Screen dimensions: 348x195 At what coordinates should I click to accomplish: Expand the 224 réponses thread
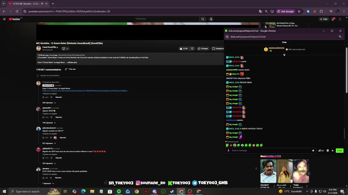coord(49,163)
